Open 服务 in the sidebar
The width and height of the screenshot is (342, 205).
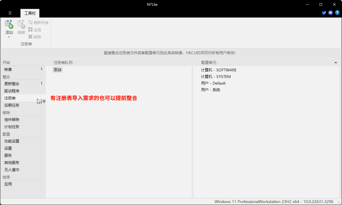[x=23, y=155]
